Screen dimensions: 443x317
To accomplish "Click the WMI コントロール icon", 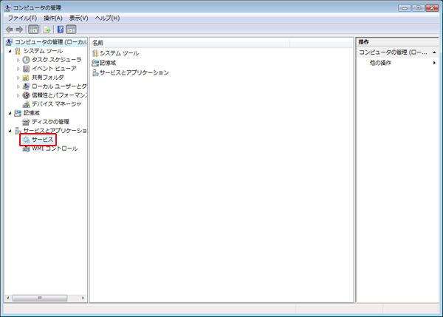I will click(26, 149).
